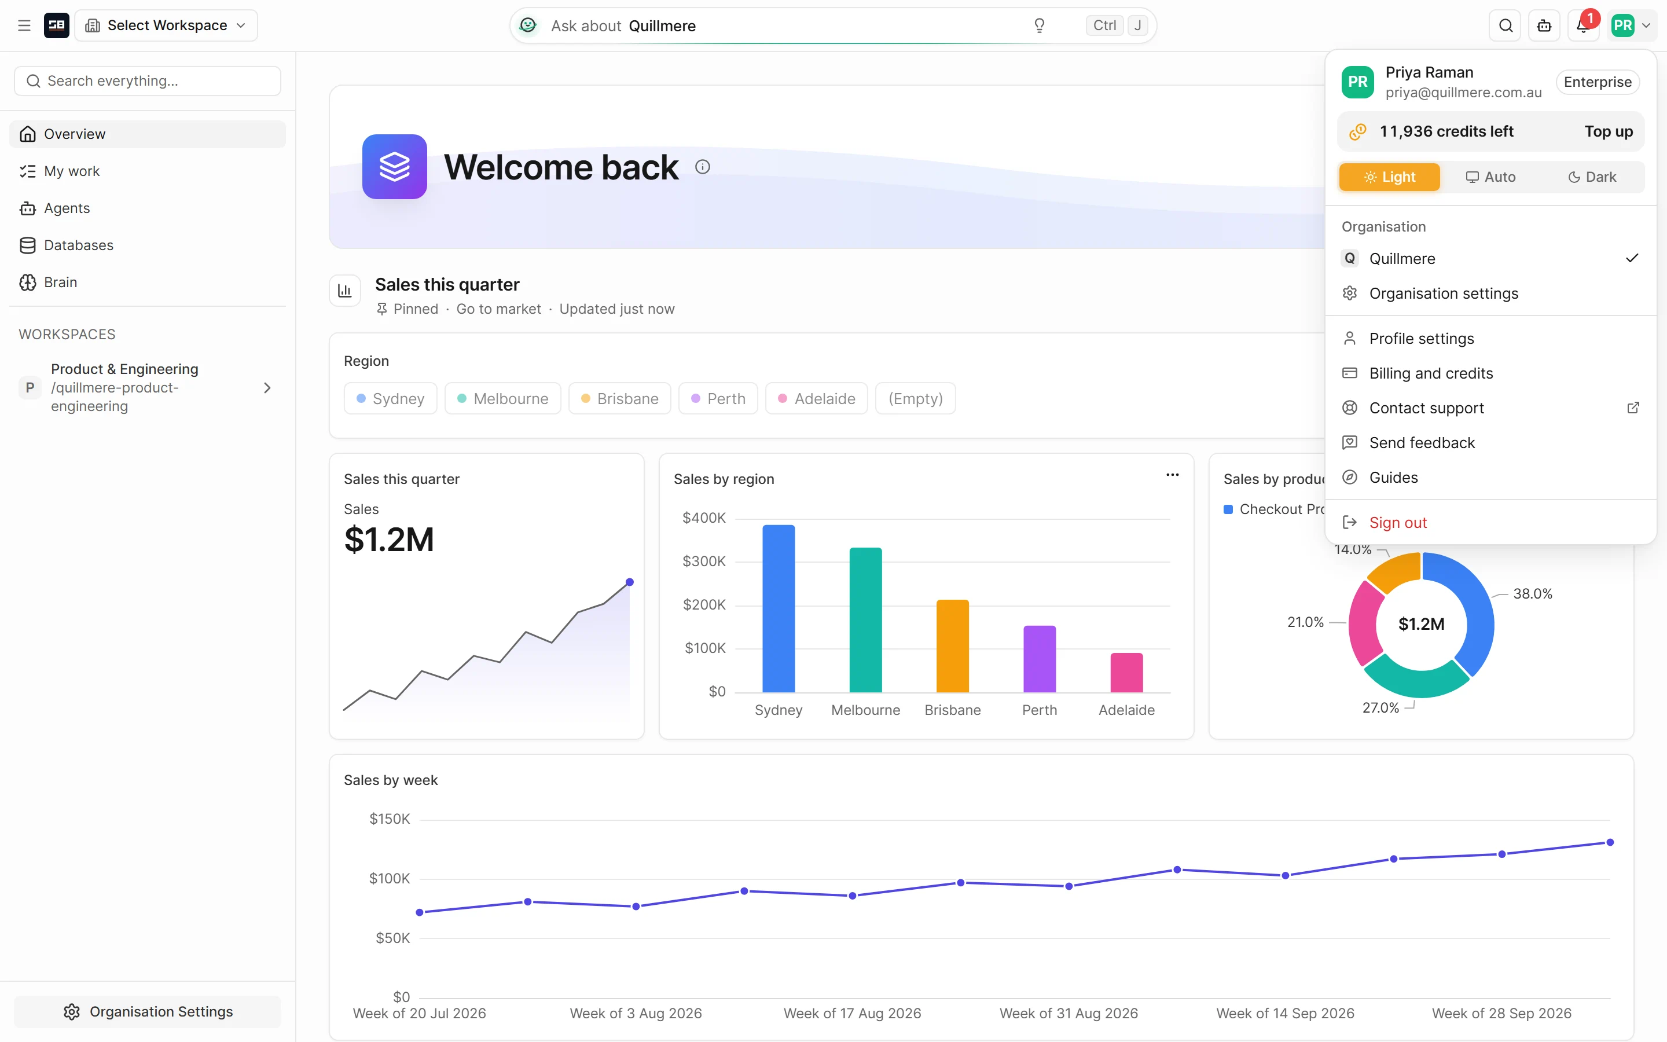Open the Sales by region three-dot menu
Screen dimensions: 1667x1042
pos(1173,475)
